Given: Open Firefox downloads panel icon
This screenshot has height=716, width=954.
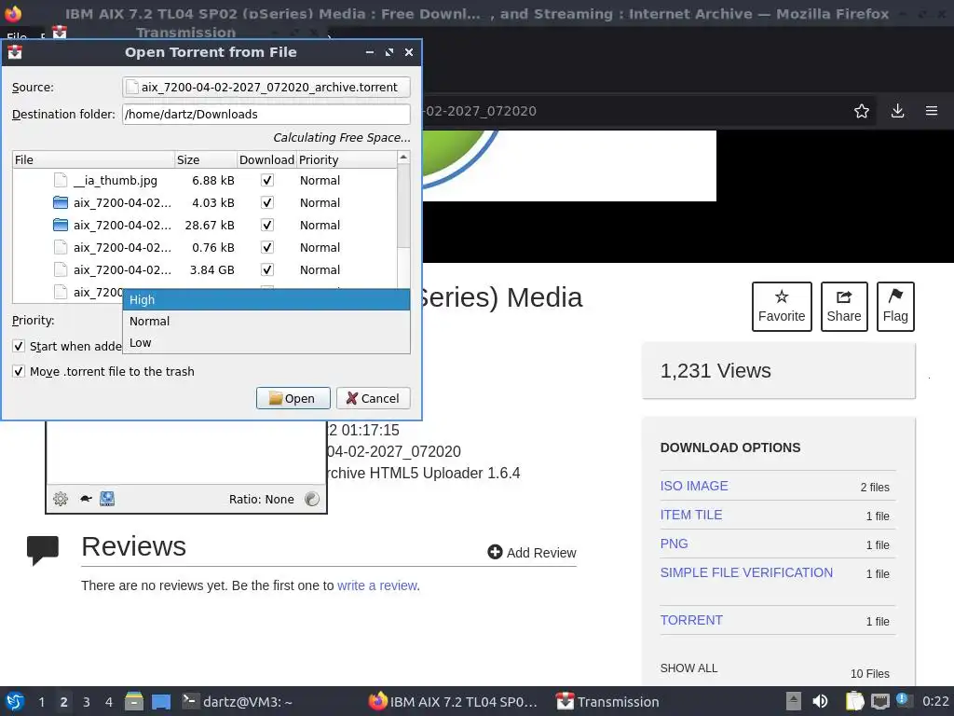Looking at the screenshot, I should 897,111.
